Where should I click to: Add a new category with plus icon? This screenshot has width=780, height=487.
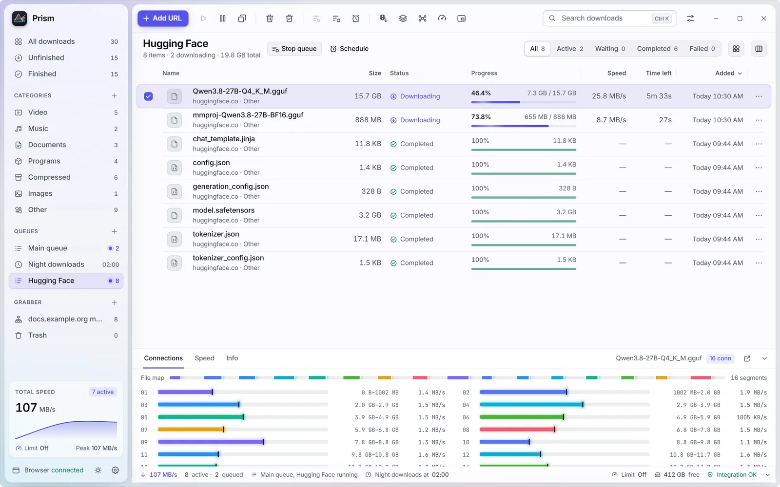114,95
